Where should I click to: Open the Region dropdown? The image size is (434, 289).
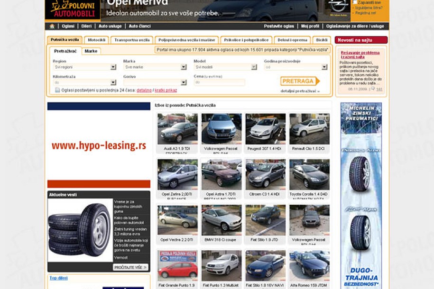tap(84, 67)
